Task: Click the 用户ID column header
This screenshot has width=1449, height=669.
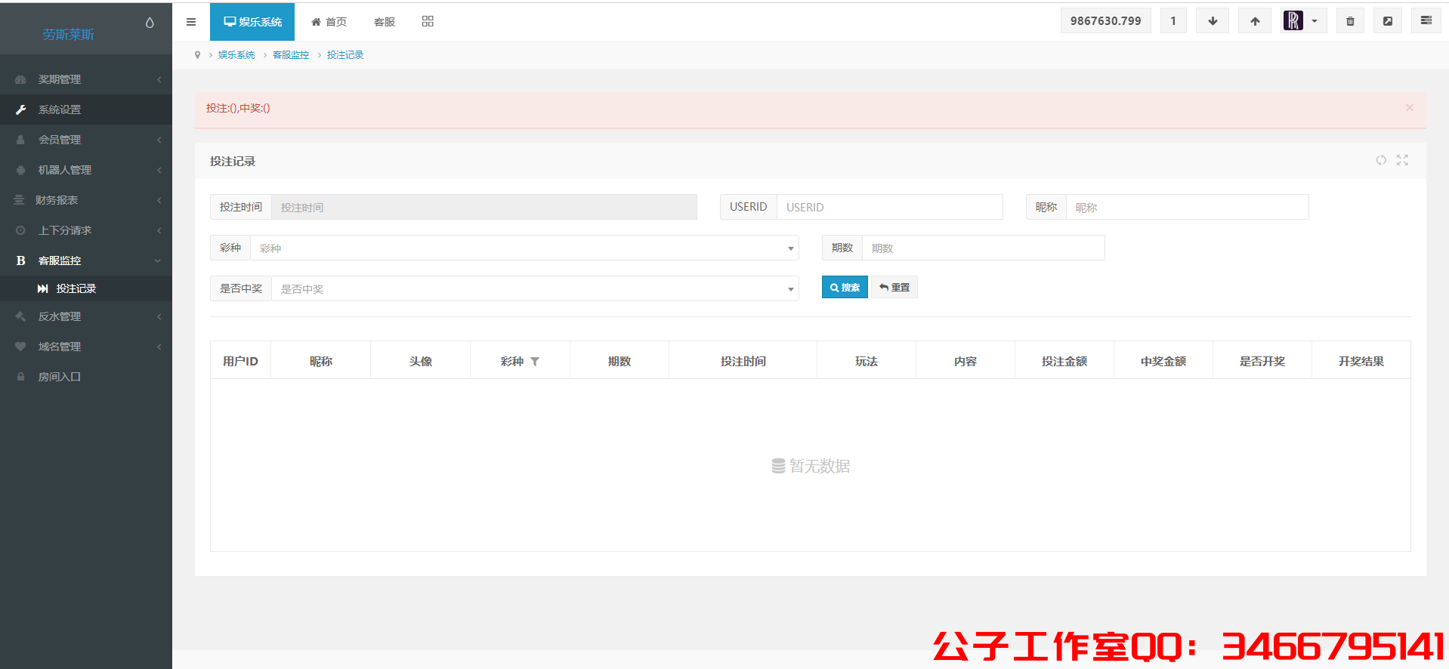Action: point(240,361)
